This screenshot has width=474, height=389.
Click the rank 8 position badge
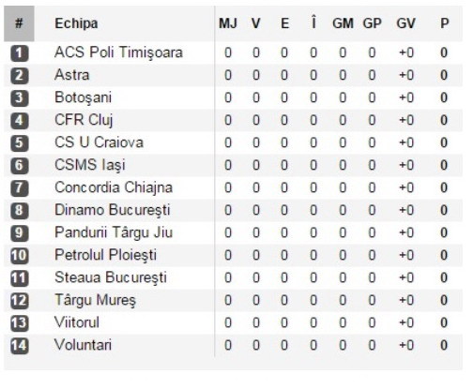[x=20, y=211]
